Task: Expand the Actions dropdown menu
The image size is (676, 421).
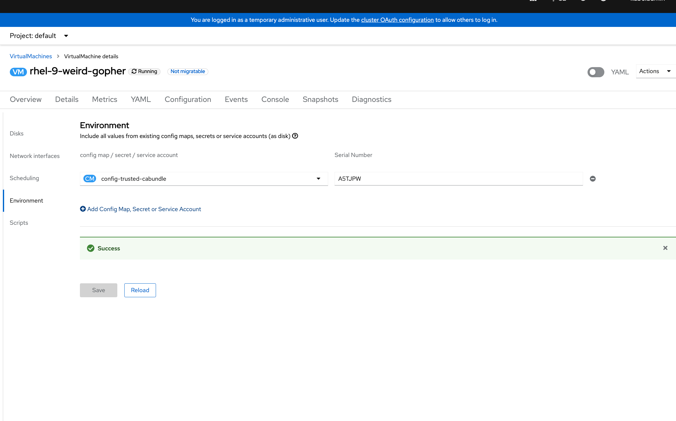Action: [x=655, y=71]
